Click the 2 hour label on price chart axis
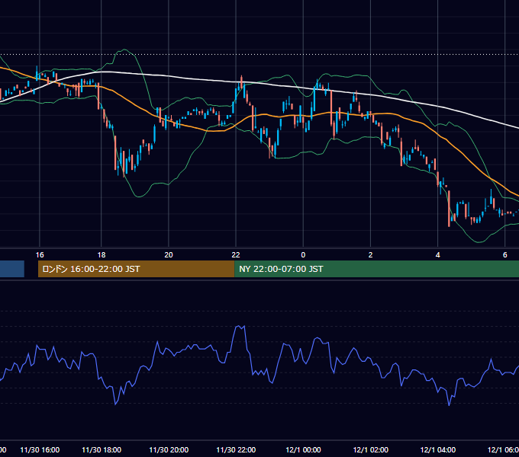The image size is (519, 457). pos(370,254)
